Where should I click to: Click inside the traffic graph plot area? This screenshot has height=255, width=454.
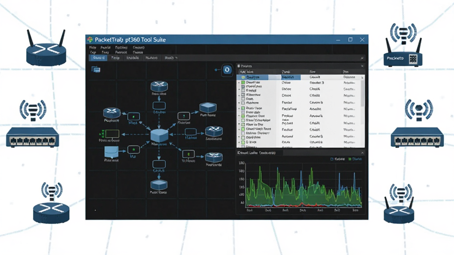304,185
